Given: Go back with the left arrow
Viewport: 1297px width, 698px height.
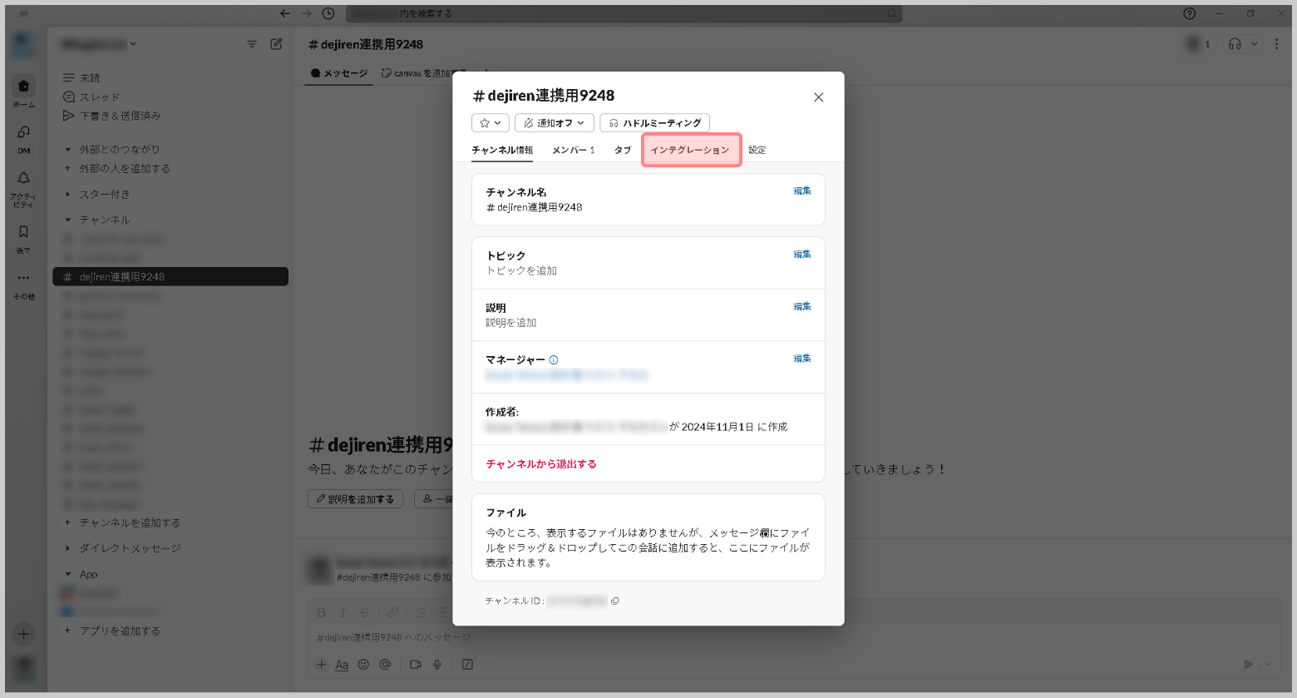Looking at the screenshot, I should pos(285,13).
